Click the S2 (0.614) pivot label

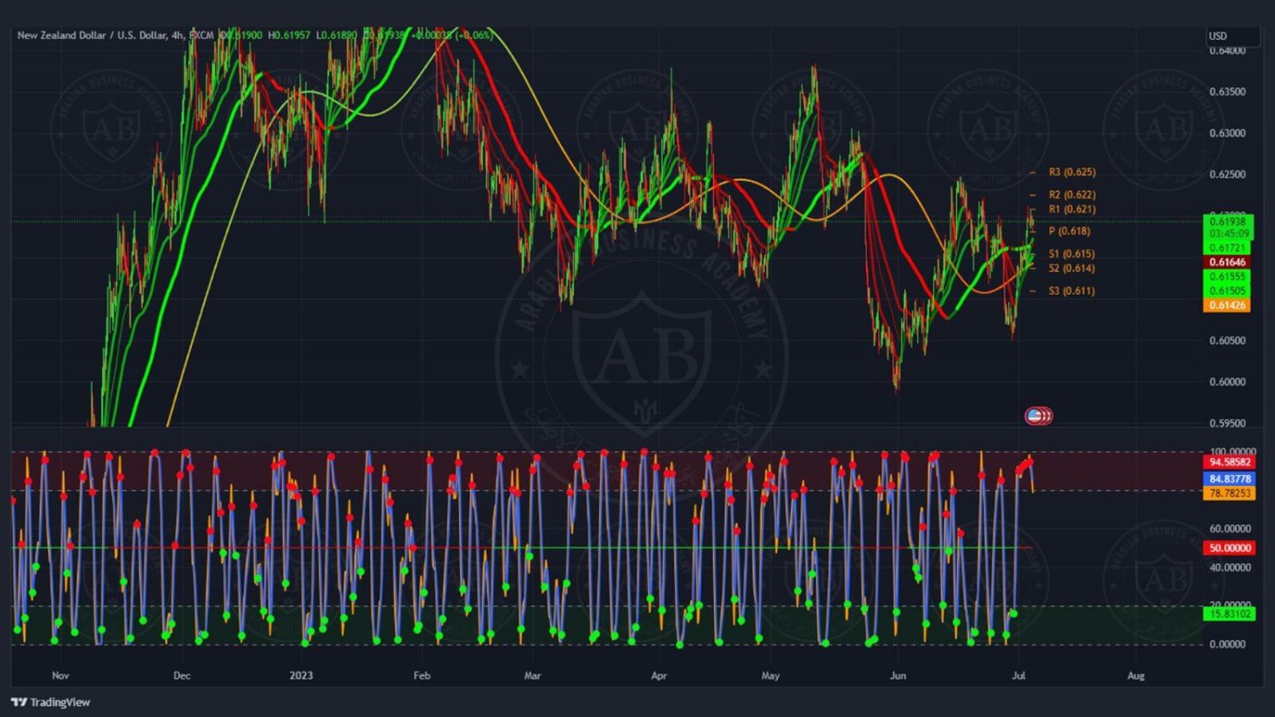pos(1072,268)
